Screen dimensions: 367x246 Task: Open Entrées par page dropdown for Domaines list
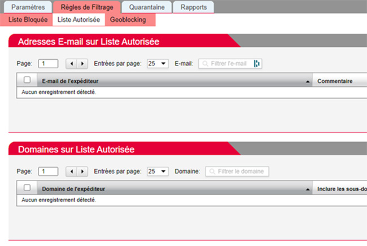click(x=158, y=171)
